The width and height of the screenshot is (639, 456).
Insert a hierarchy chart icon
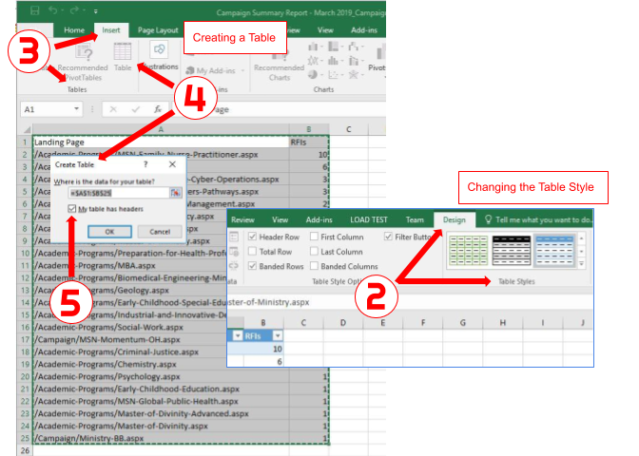click(x=334, y=47)
